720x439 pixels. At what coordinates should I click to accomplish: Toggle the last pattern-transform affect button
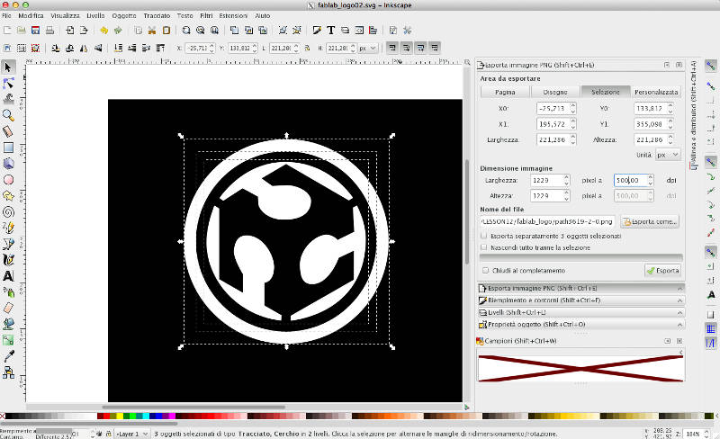435,48
